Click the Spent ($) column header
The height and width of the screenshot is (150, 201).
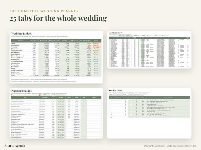pyautogui.click(x=64, y=41)
